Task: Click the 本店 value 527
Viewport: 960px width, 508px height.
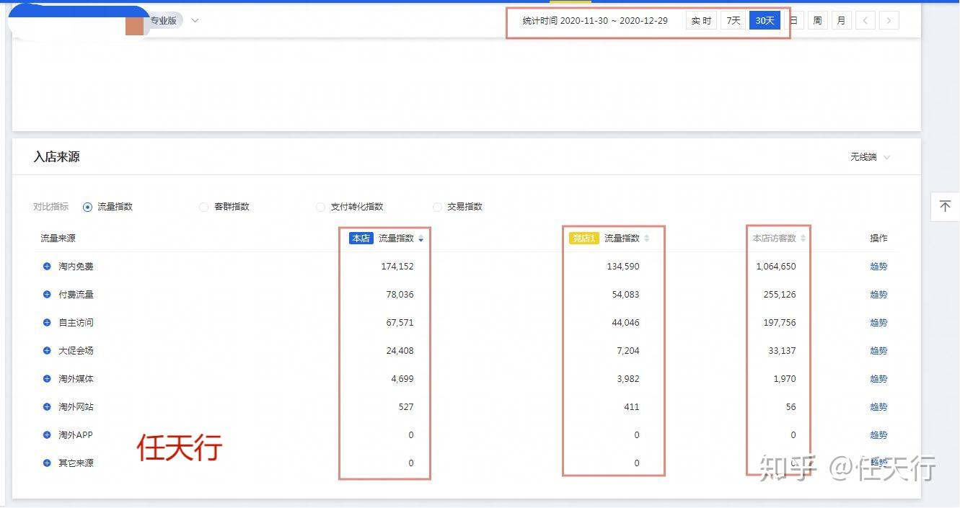Action: point(406,407)
